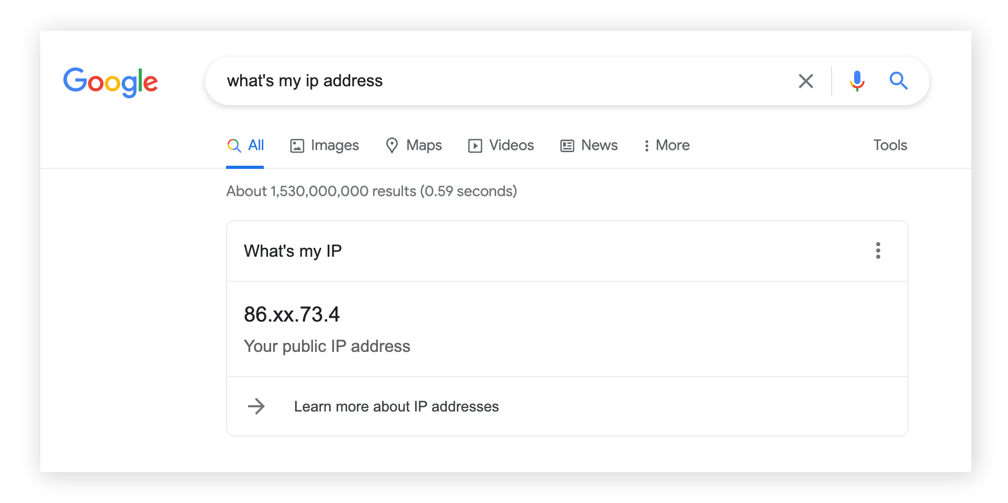The width and height of the screenshot is (1008, 503).
Task: Click the News icon
Action: tap(566, 145)
